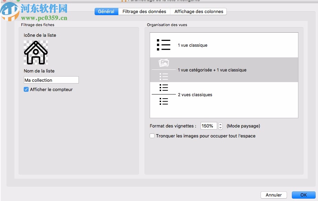Image resolution: width=318 pixels, height=201 pixels.
Task: Enable Tronquer les images pour occuper tout l'espace
Action: (152, 136)
